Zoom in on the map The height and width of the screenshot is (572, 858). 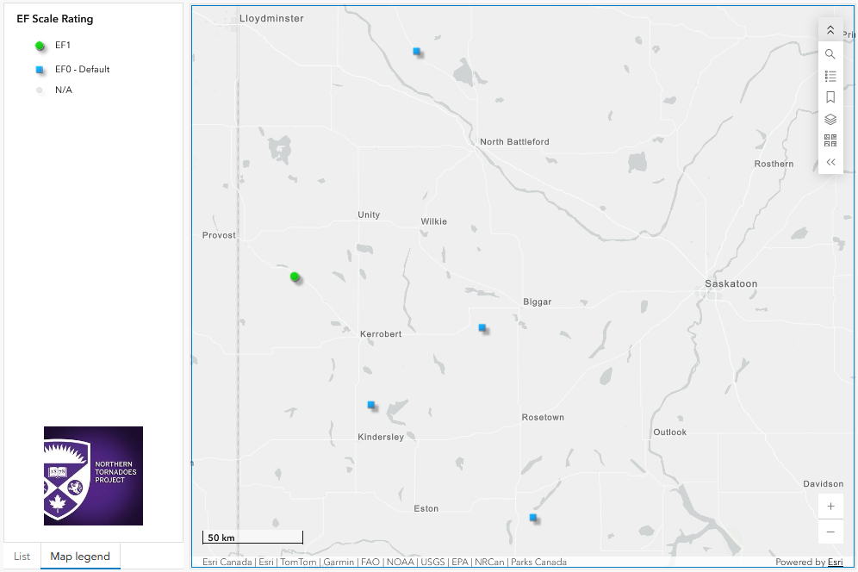(x=830, y=507)
